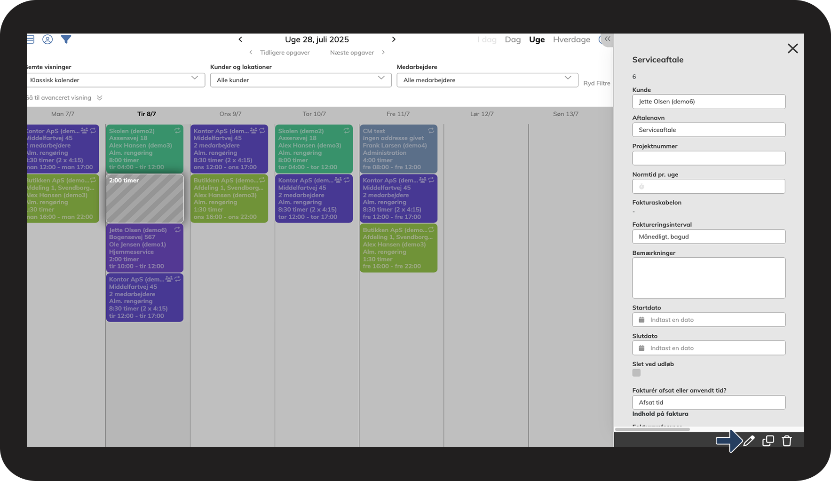
Task: Click the Ryd Filtre button
Action: [597, 83]
